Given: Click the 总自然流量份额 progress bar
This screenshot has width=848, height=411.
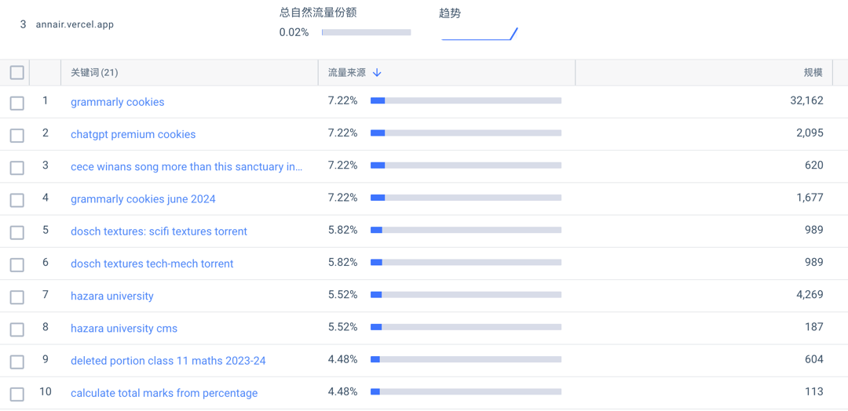Looking at the screenshot, I should click(366, 33).
